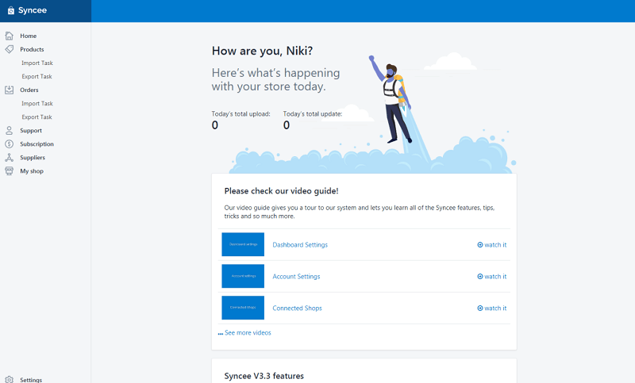Click the Suppliers network icon
Screen dimensions: 635x383
click(x=9, y=157)
